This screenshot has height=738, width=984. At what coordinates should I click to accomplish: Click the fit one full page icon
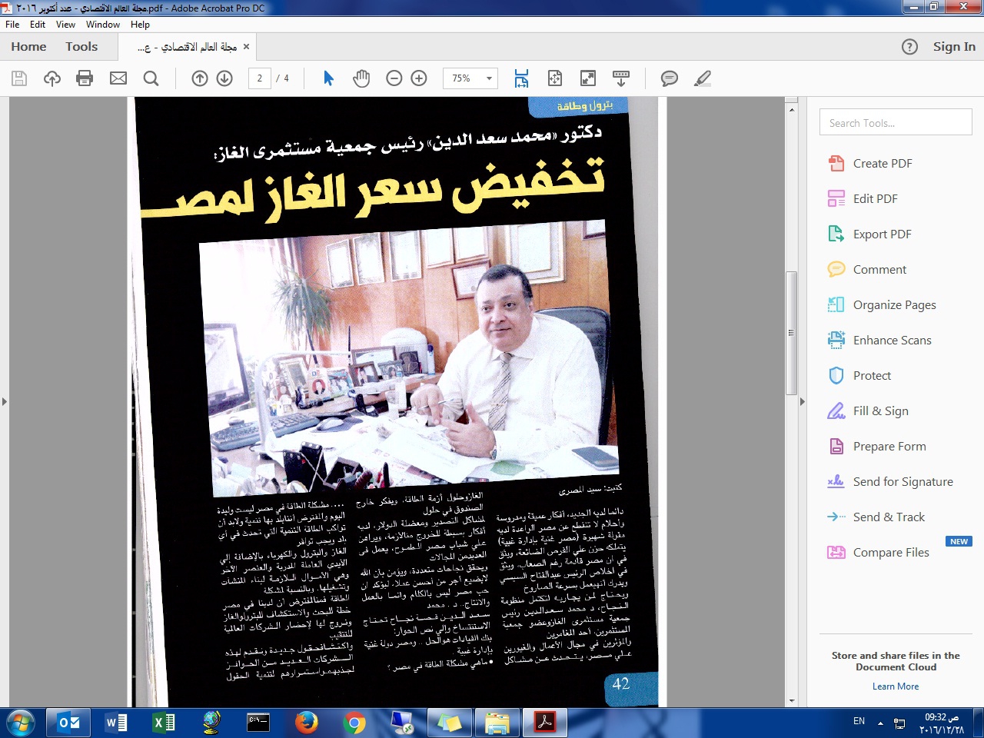555,78
